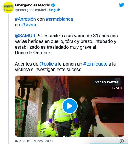128x144 pixels.
Task: Open the tweet info icon
Action: click(121, 141)
